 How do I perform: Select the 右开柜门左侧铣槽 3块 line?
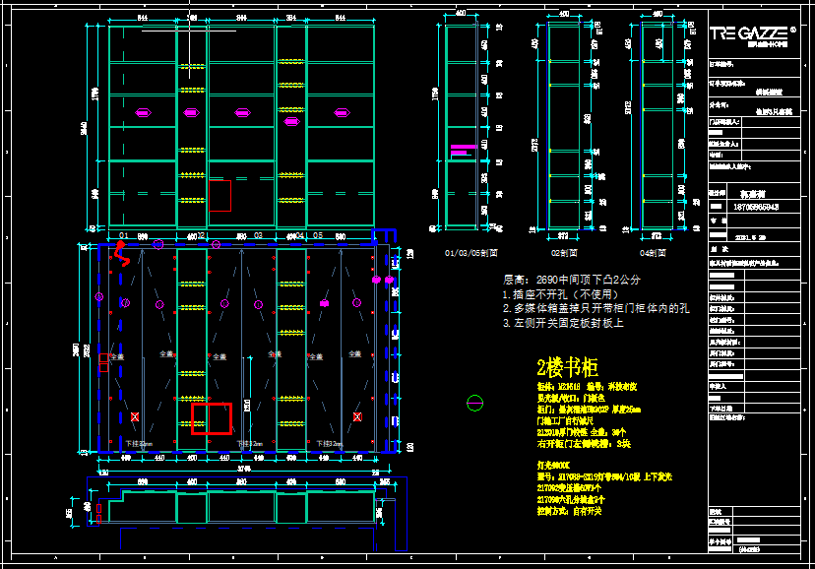point(584,444)
